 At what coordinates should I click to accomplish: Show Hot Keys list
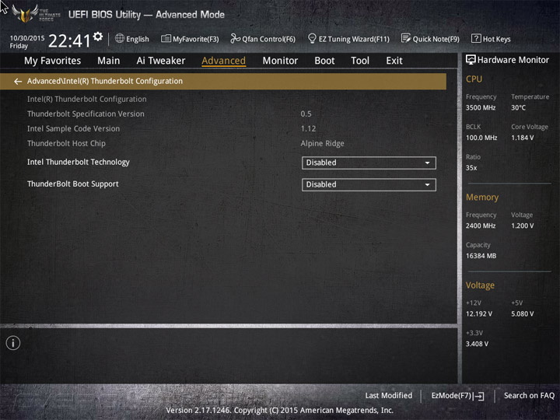(x=491, y=39)
